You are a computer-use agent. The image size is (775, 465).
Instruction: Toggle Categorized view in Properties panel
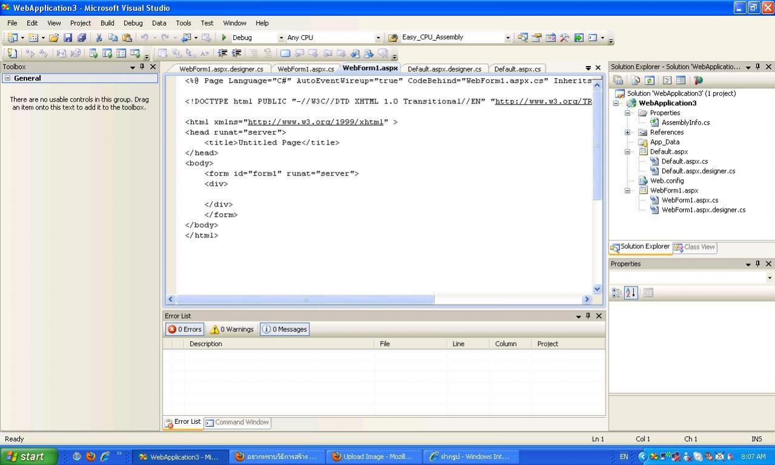click(x=616, y=293)
